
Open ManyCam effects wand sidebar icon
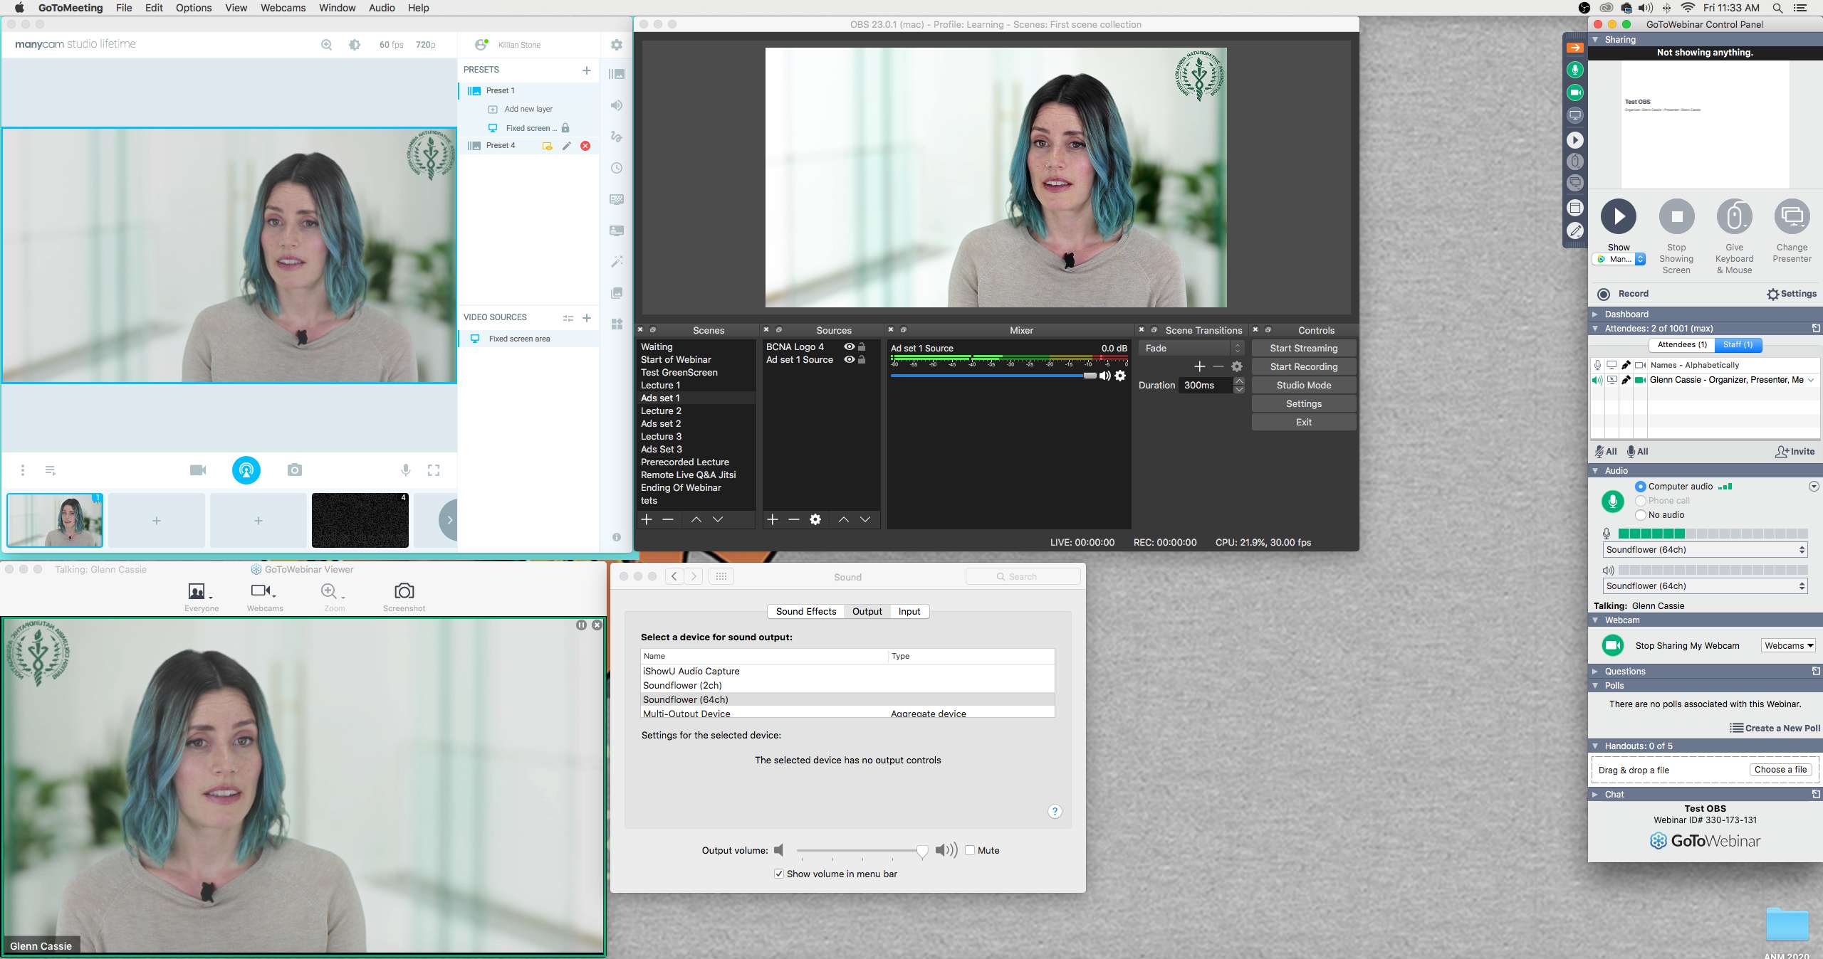click(x=617, y=262)
